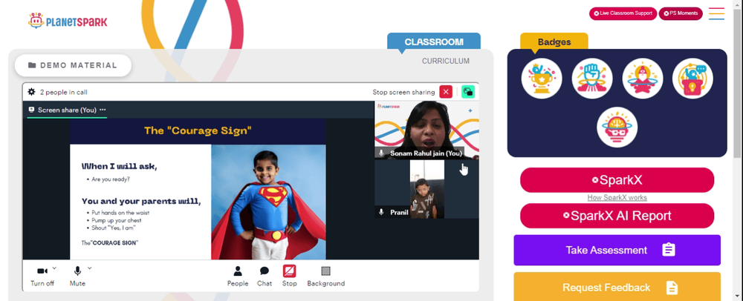The width and height of the screenshot is (743, 301).
Task: Click the Courage Sign slide title
Action: pos(198,130)
